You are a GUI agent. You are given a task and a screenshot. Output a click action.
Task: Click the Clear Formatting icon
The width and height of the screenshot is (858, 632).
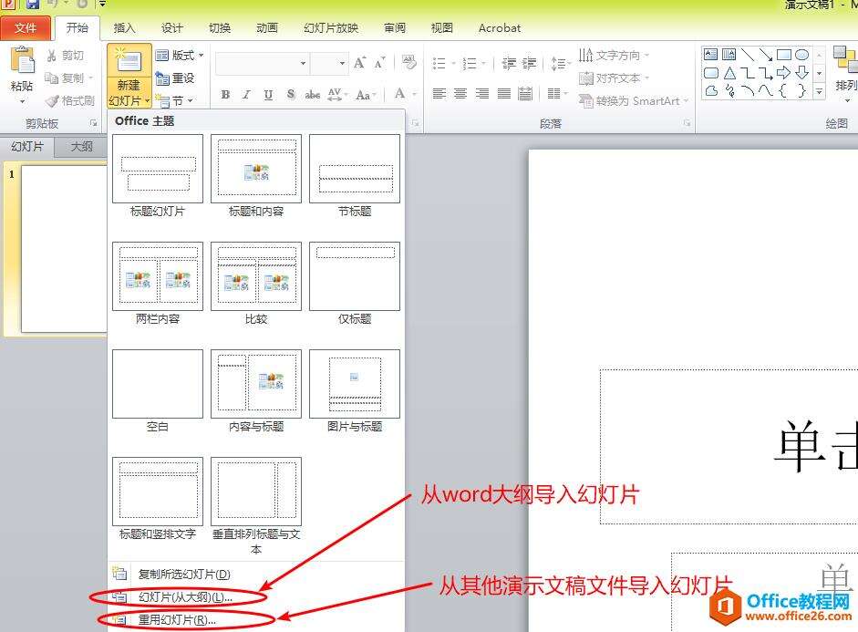click(x=408, y=62)
